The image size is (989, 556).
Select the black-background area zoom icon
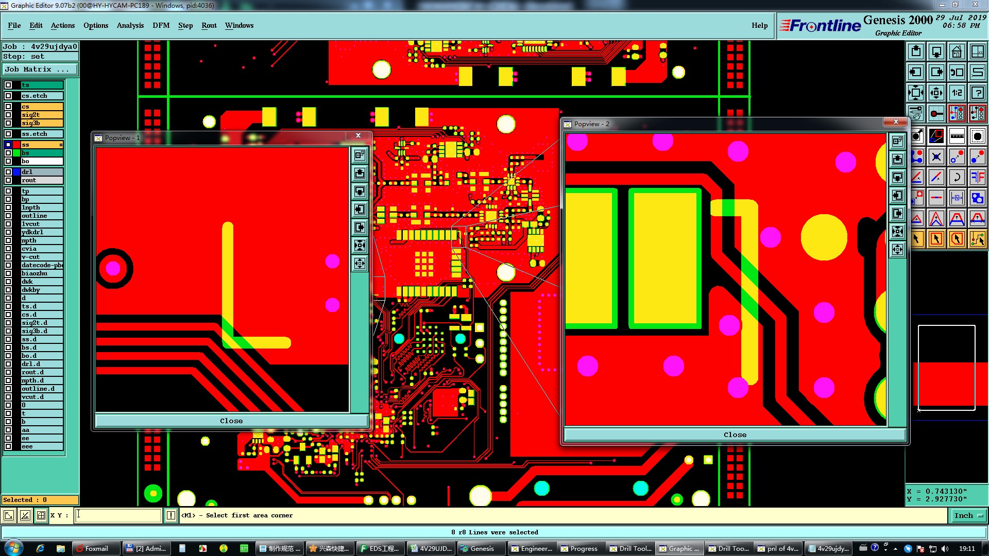pos(936,136)
